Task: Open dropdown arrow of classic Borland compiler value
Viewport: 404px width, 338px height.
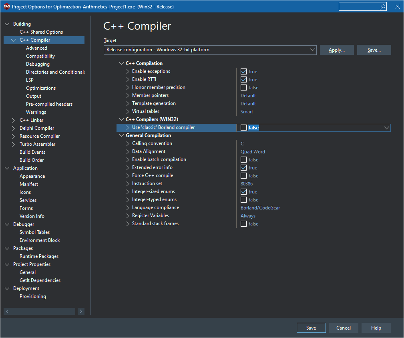Action: click(386, 128)
